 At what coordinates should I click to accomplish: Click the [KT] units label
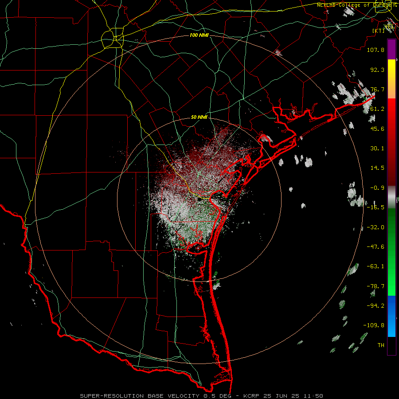tap(379, 31)
